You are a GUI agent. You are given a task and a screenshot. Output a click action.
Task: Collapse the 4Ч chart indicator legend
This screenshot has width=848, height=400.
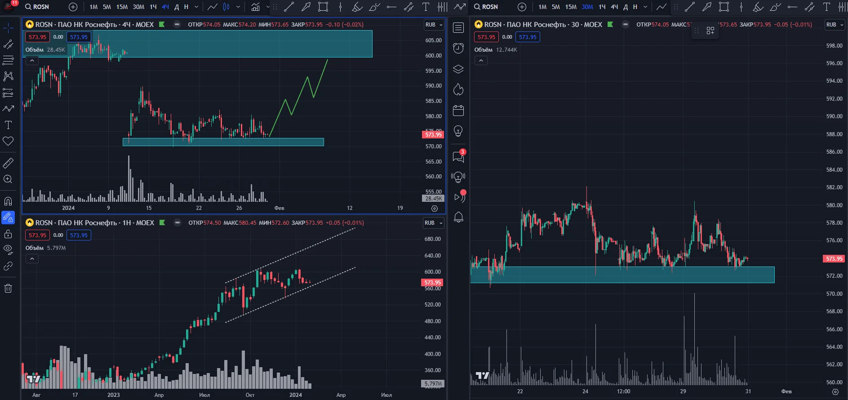click(x=32, y=61)
